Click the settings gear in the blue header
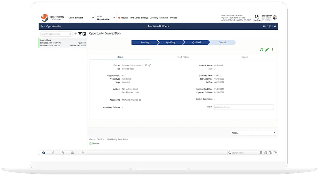This screenshot has height=176, width=319. click(275, 26)
